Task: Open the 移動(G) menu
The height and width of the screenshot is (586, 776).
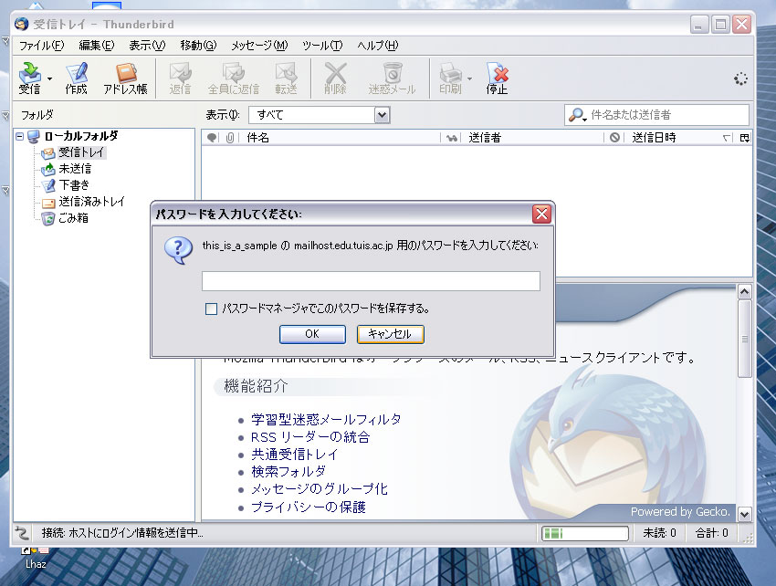Action: point(198,46)
